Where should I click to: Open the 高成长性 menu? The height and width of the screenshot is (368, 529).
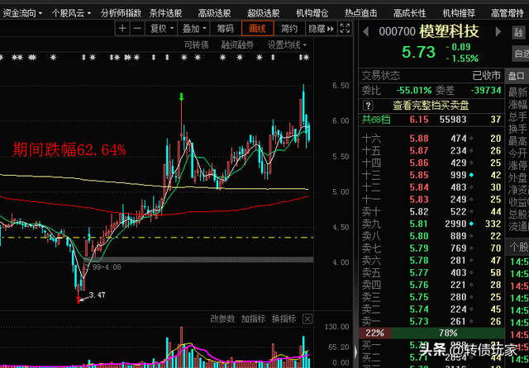pos(410,13)
